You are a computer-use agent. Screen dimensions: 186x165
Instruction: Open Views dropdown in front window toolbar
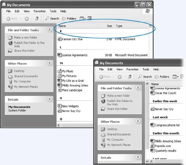click(176, 77)
